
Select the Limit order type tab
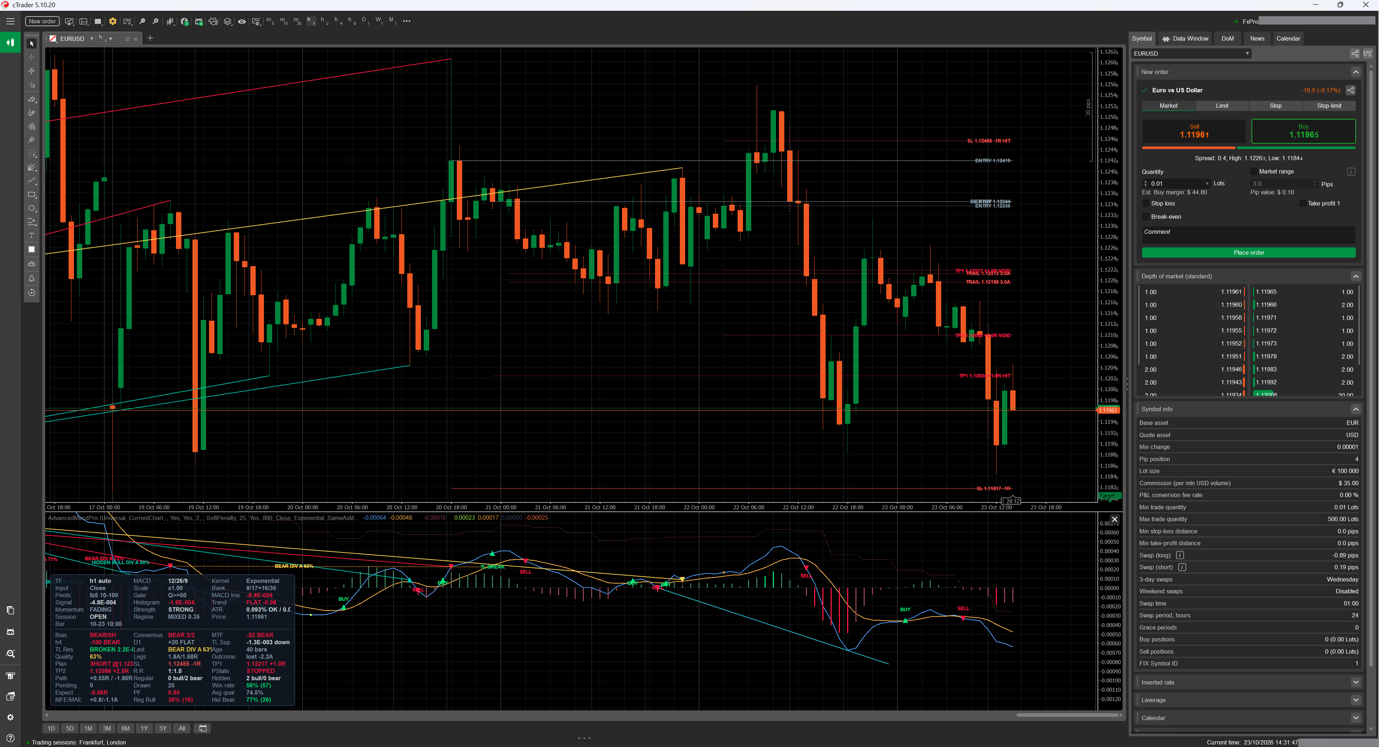click(x=1222, y=106)
